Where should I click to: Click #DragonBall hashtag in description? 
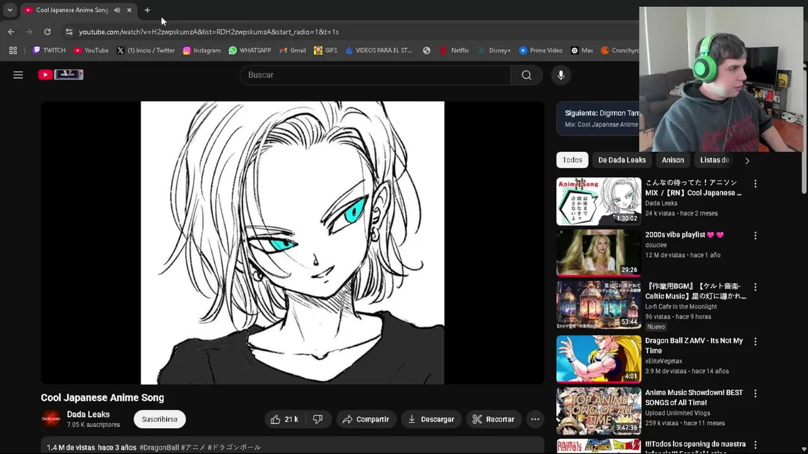coord(159,447)
